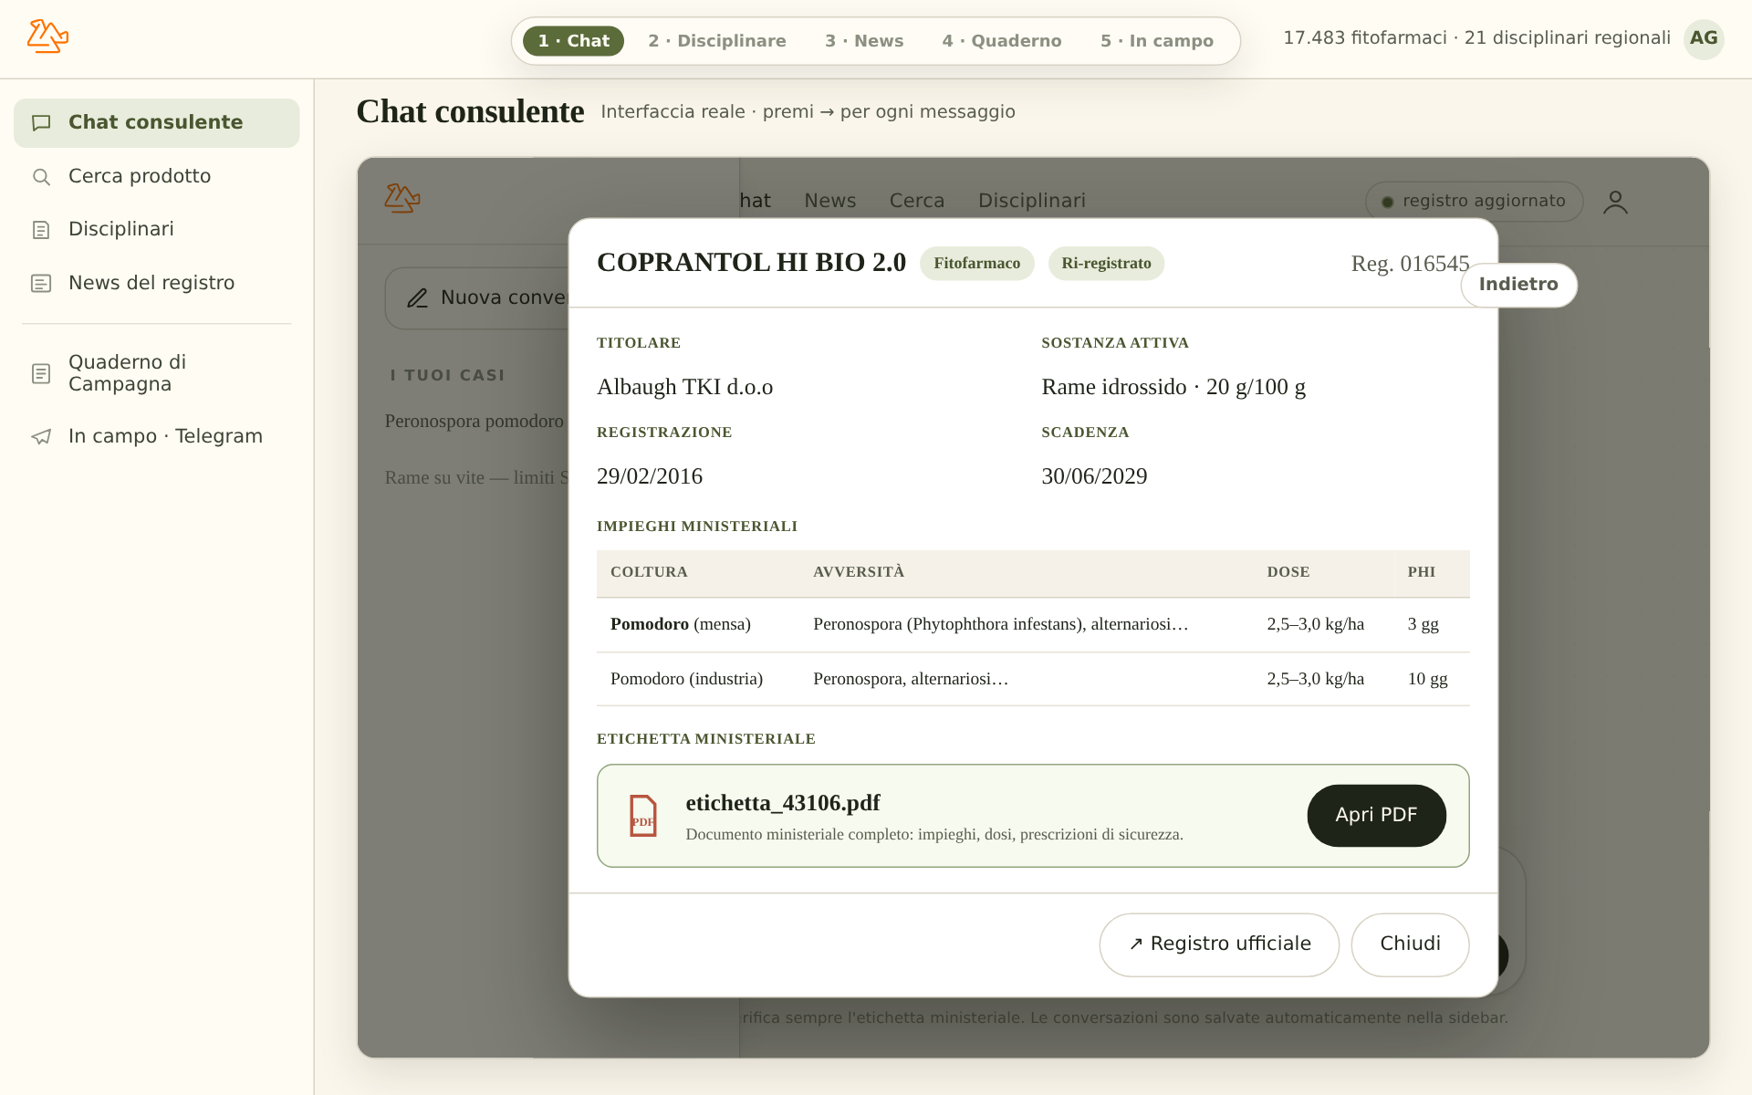
Task: Open Peronospora pomodoro conversation
Action: [x=474, y=422]
